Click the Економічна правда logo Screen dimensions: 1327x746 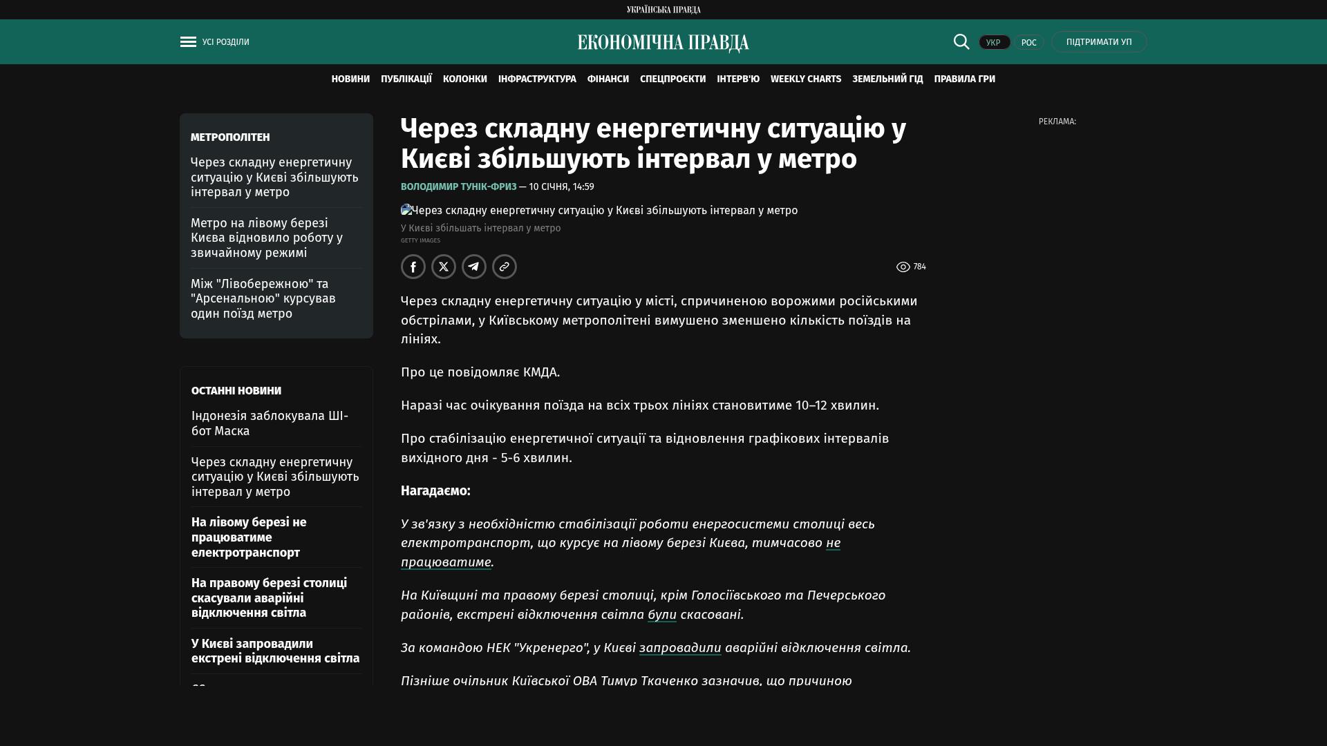(663, 43)
